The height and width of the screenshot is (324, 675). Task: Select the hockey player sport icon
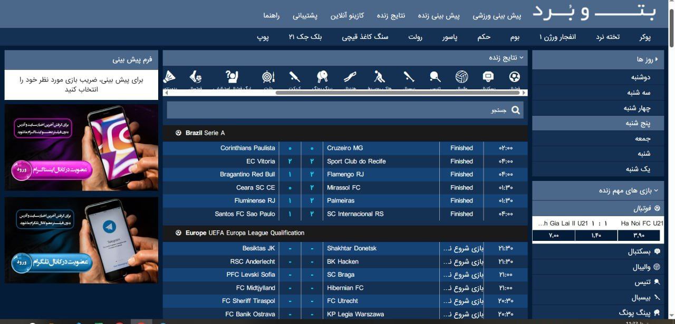tap(379, 77)
